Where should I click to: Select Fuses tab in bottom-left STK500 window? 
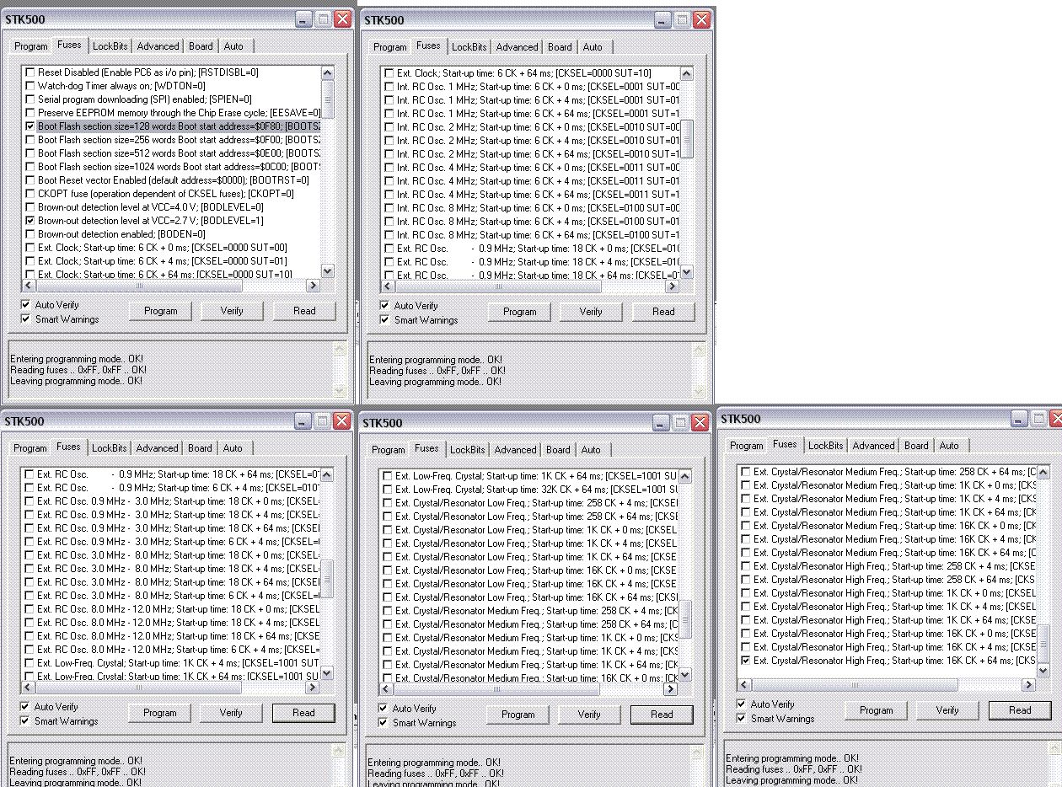tap(68, 447)
